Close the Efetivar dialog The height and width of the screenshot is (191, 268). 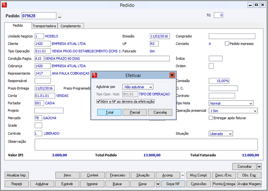click(x=172, y=75)
